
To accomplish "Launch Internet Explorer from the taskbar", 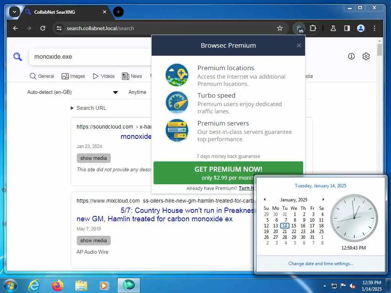I will click(x=34, y=285).
